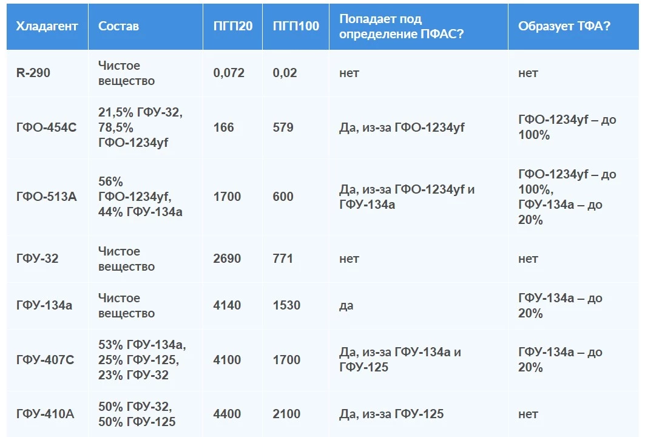The height and width of the screenshot is (437, 645).
Task: Click the ГФУ-407С row label
Action: click(x=45, y=360)
